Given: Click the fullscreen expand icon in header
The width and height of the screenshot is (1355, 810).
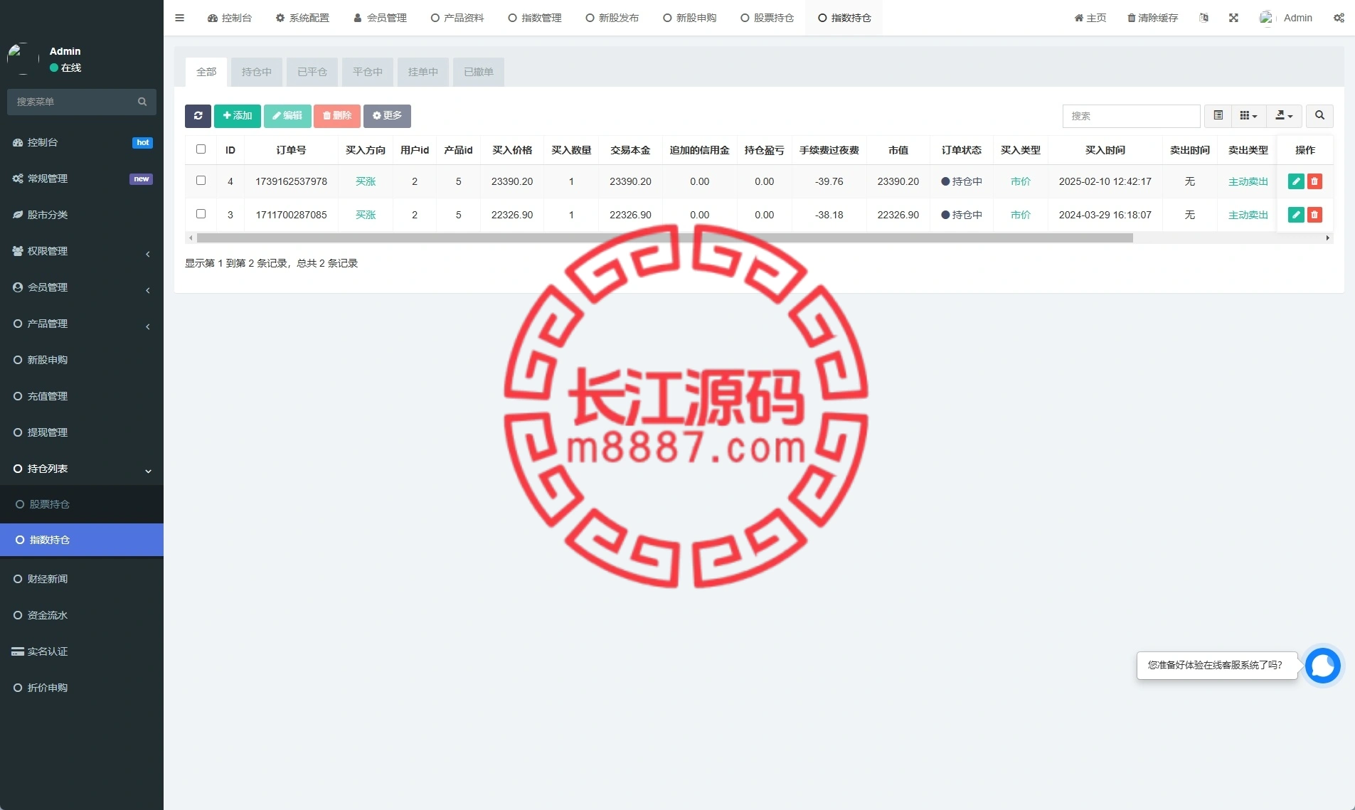Looking at the screenshot, I should click(x=1233, y=18).
